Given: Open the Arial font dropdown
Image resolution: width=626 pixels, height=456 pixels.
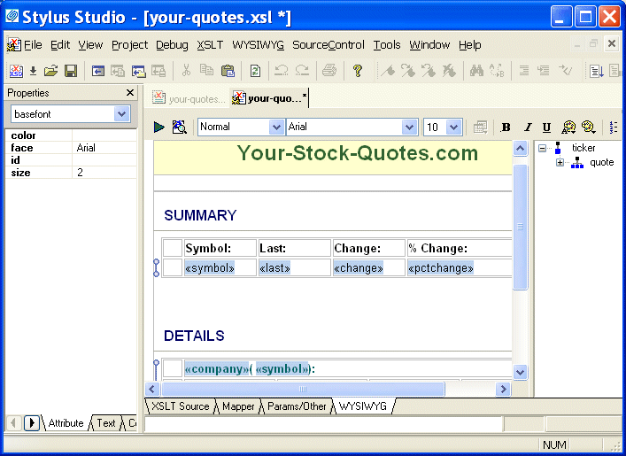Looking at the screenshot, I should coord(409,128).
